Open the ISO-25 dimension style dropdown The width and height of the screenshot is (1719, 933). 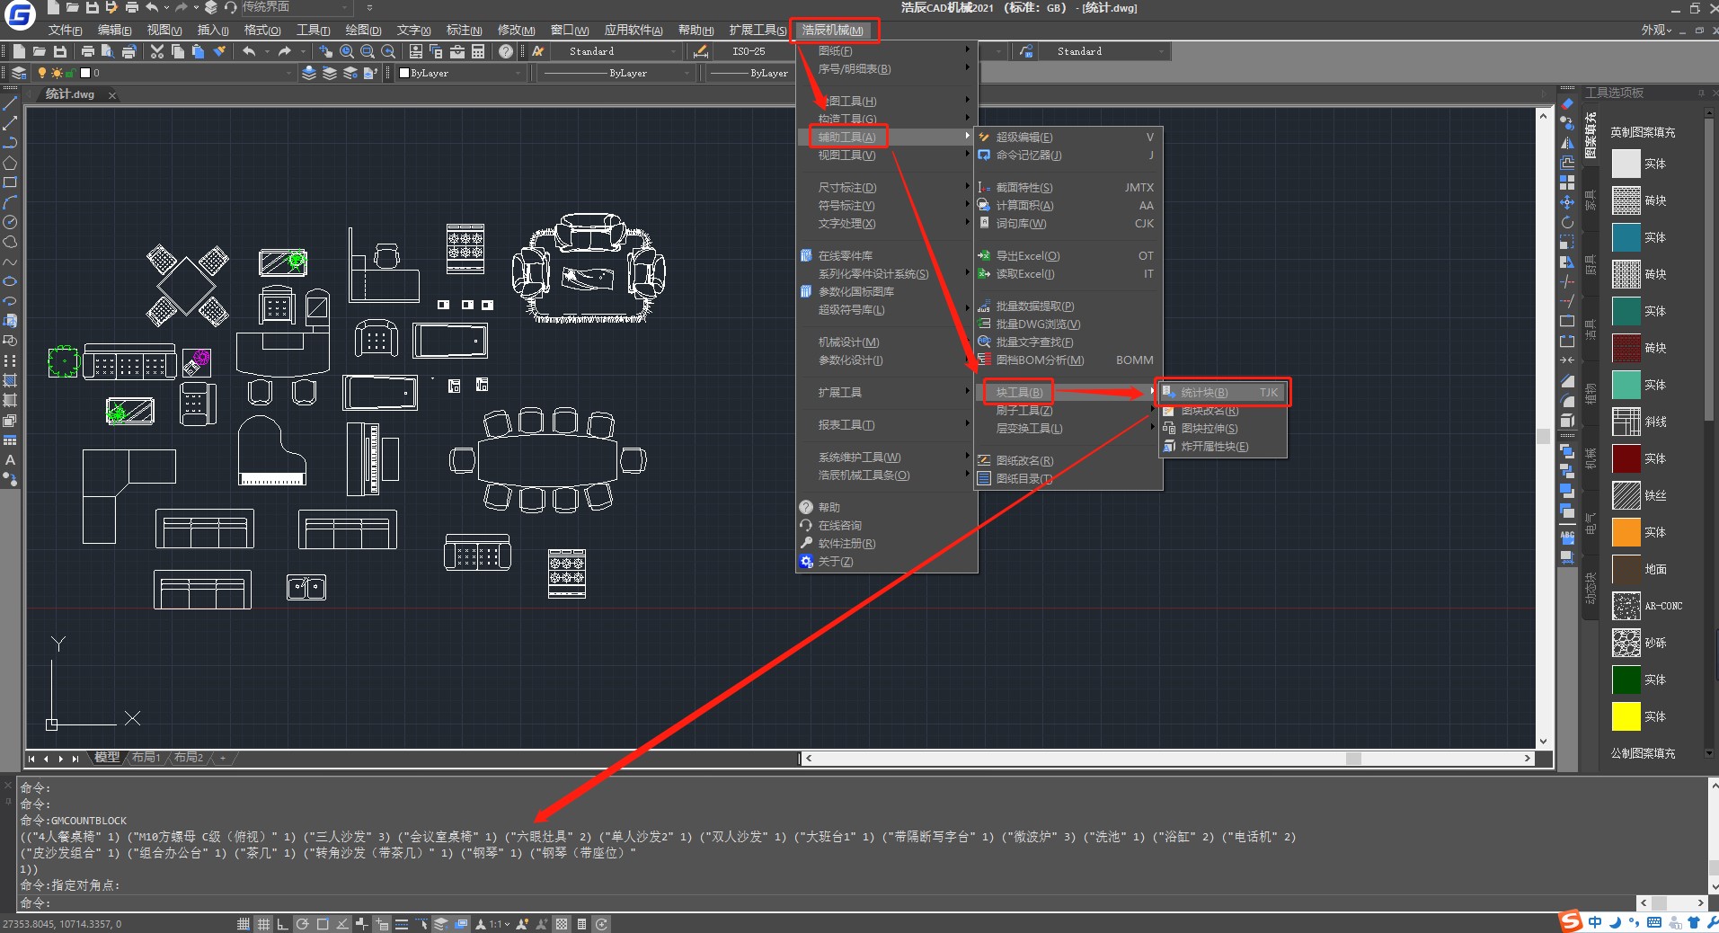tap(753, 51)
